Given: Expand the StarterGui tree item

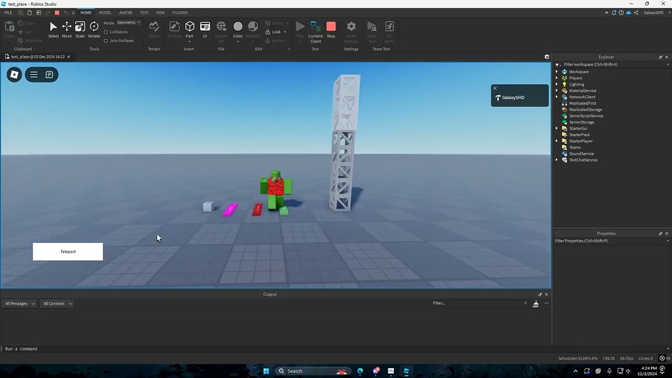Looking at the screenshot, I should (x=557, y=128).
